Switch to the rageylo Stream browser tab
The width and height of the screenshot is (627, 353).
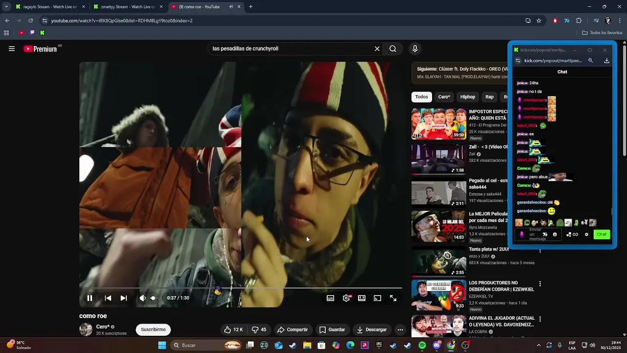[50, 7]
